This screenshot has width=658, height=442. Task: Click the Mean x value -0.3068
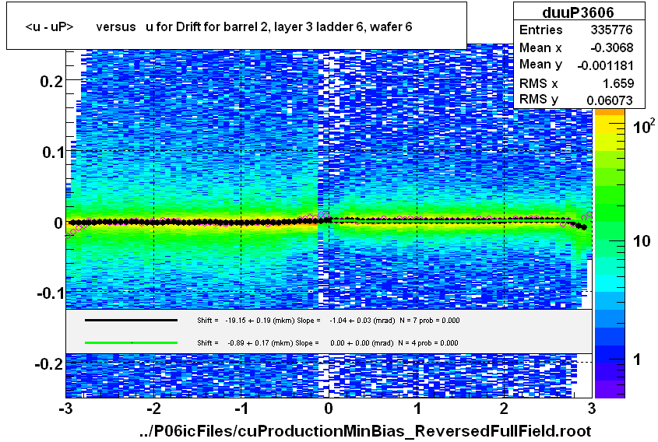(611, 47)
